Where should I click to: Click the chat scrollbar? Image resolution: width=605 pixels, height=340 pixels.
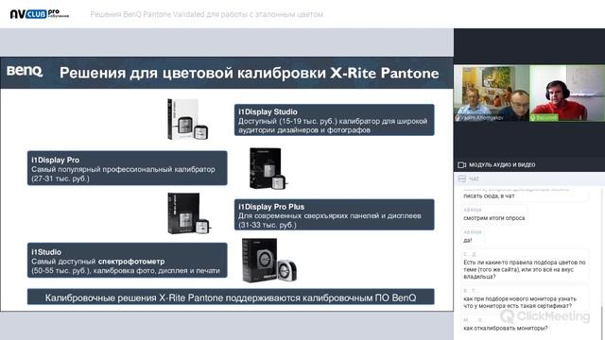pos(602,322)
